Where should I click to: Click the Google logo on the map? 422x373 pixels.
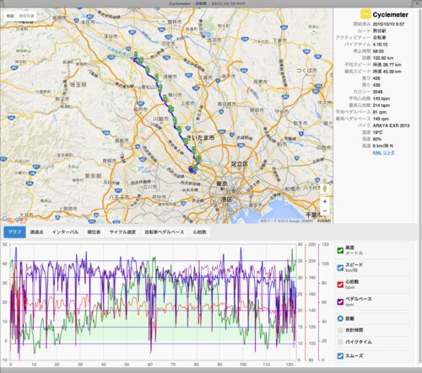pyautogui.click(x=12, y=219)
